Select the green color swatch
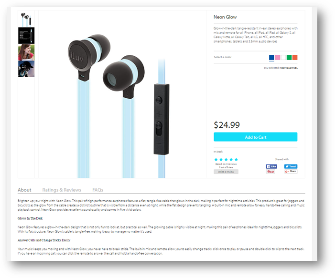 pyautogui.click(x=289, y=57)
